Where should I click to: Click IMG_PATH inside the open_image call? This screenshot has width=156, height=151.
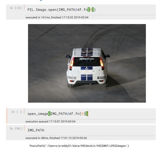click(x=59, y=114)
